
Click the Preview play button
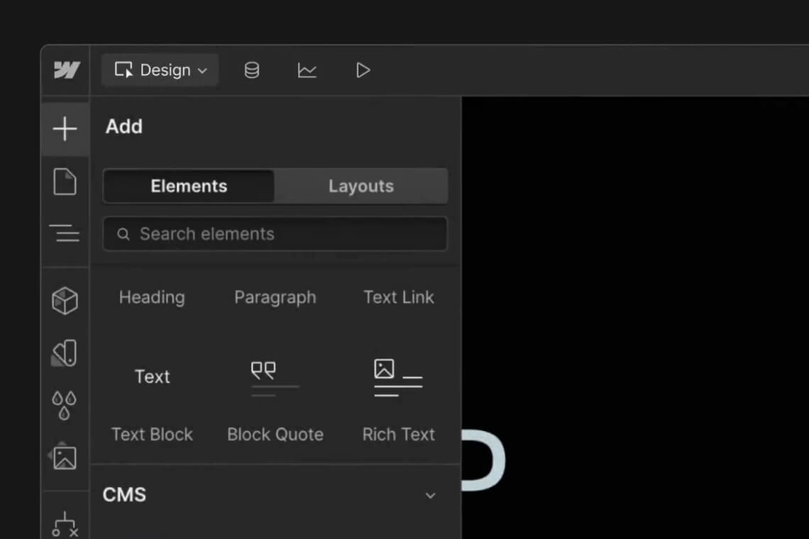click(363, 70)
